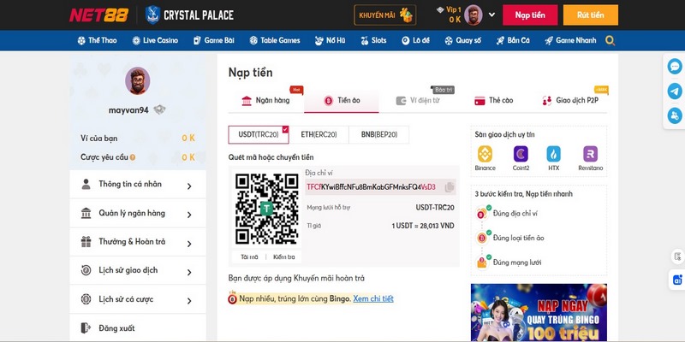Viewport: 685px width, 342px height.
Task: Click the user avatar in header
Action: (474, 15)
